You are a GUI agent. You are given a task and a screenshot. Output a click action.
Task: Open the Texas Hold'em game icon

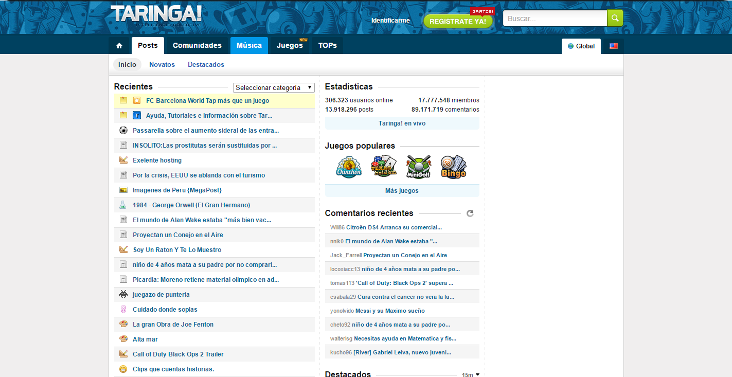[383, 166]
